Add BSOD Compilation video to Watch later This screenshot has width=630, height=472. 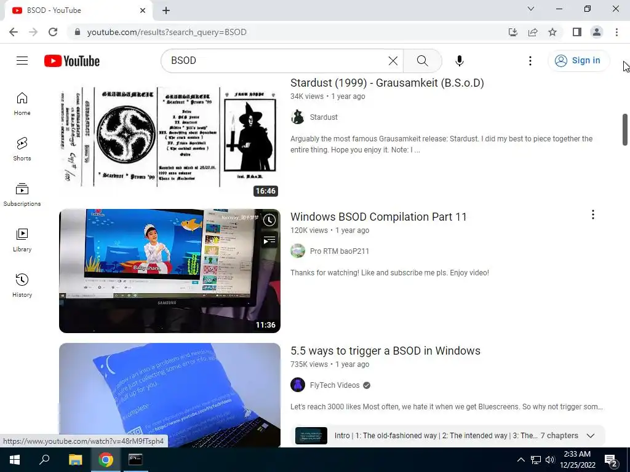[x=269, y=220]
